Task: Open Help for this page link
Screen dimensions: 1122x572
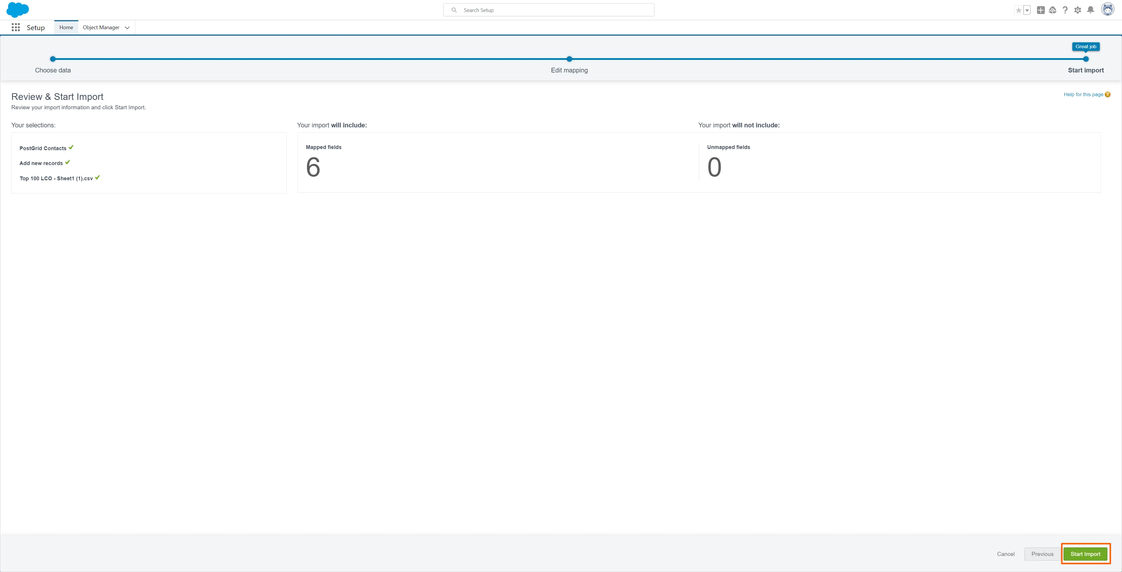Action: [1083, 94]
